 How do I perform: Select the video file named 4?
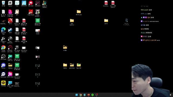pos(38,75)
